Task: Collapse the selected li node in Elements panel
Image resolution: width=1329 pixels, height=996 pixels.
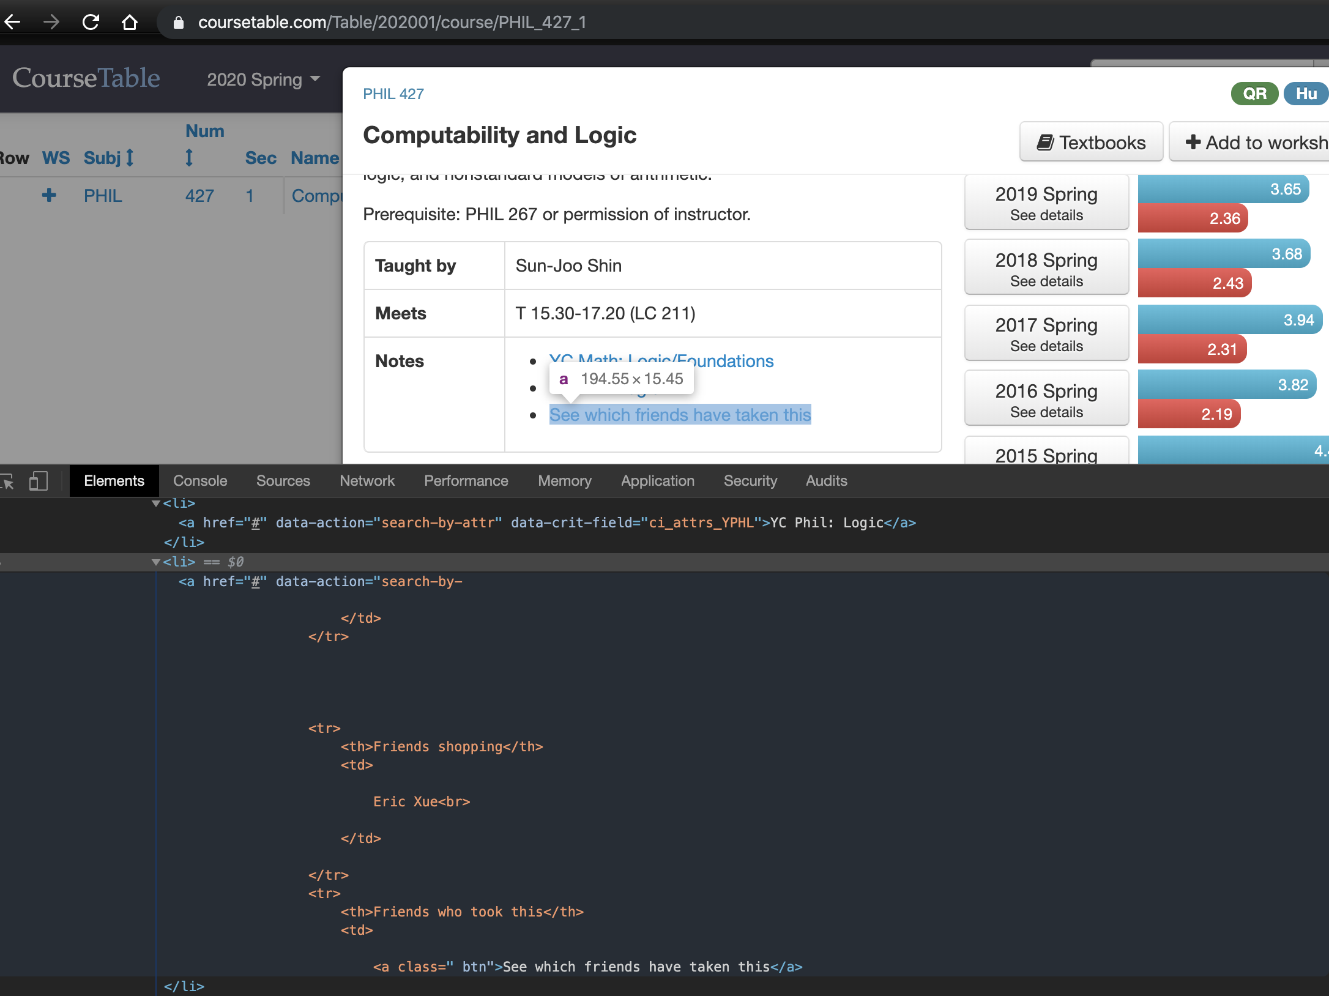Action: pos(157,562)
